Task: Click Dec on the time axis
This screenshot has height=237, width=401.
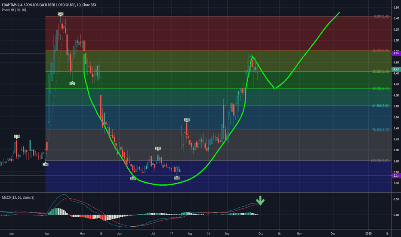Action: (x=333, y=234)
